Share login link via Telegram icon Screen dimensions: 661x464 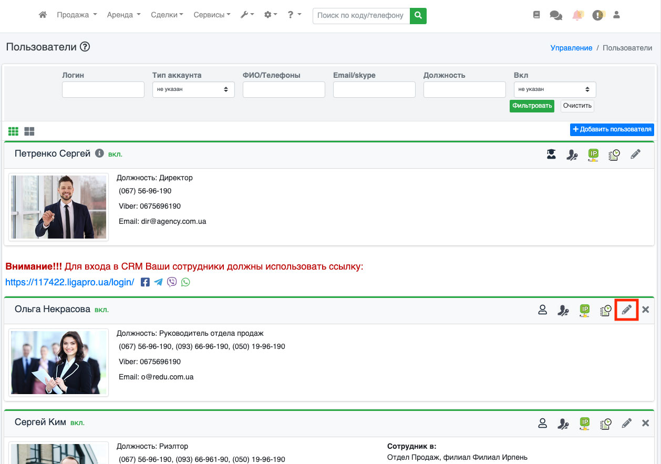pyautogui.click(x=158, y=282)
